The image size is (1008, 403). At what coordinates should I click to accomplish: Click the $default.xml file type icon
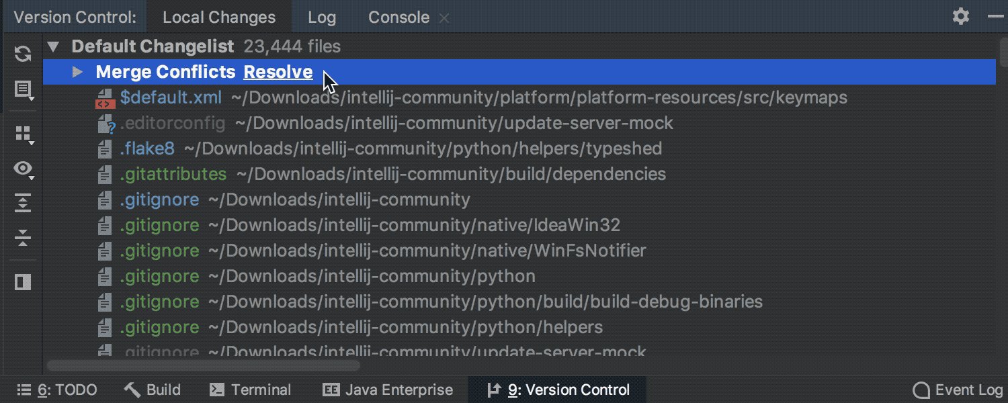tap(104, 98)
